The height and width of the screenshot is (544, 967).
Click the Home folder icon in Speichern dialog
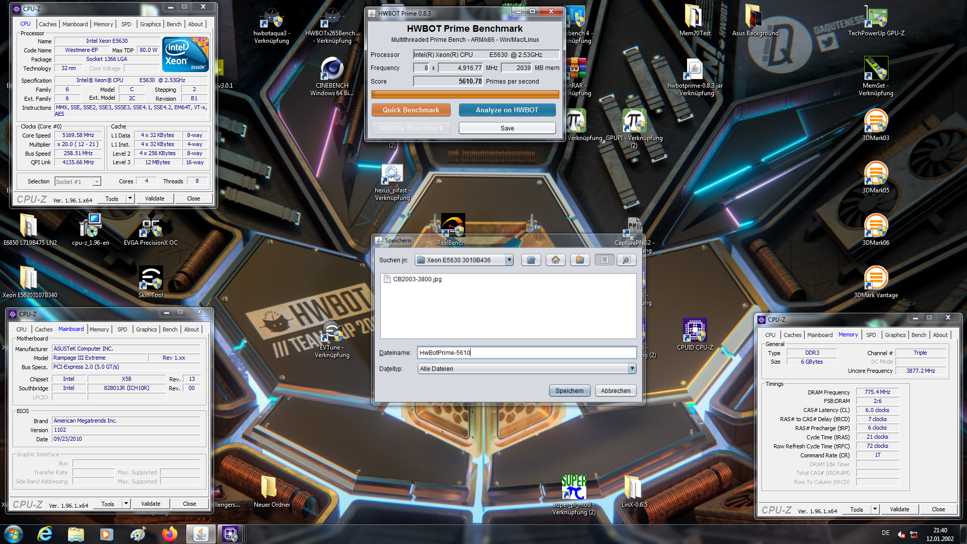tap(556, 260)
